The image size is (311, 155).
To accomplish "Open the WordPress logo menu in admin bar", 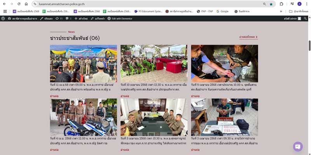I will 3,18.
